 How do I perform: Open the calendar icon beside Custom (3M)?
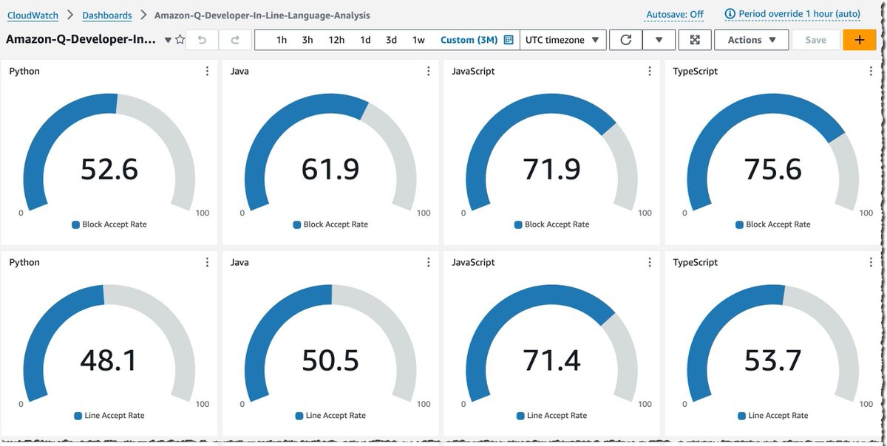point(509,40)
